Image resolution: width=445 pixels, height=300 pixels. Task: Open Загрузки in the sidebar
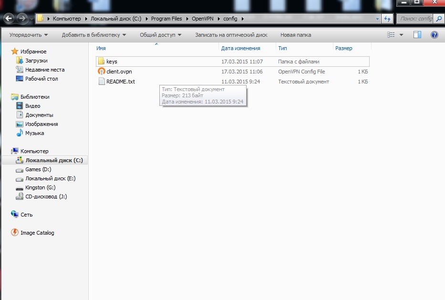36,61
